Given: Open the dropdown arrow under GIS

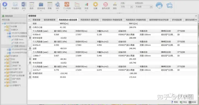Looking at the screenshot, I should (57, 11).
